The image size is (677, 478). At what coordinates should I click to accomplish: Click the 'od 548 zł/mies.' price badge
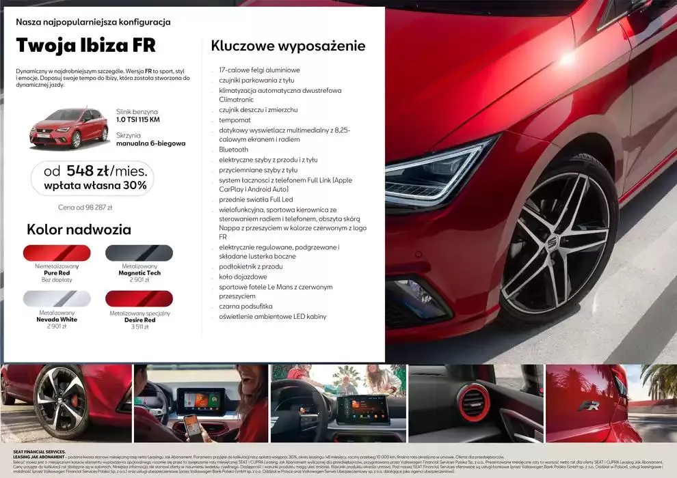point(92,178)
